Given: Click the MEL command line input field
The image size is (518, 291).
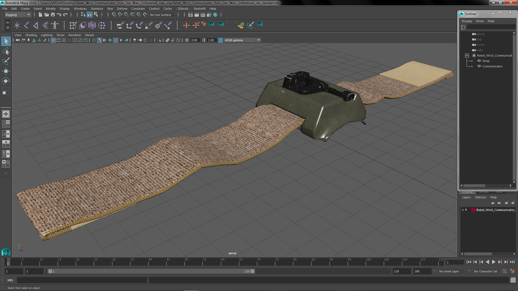Looking at the screenshot, I should coord(82,280).
